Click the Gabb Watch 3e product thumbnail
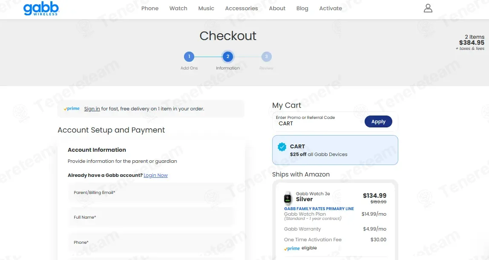 pos(288,198)
